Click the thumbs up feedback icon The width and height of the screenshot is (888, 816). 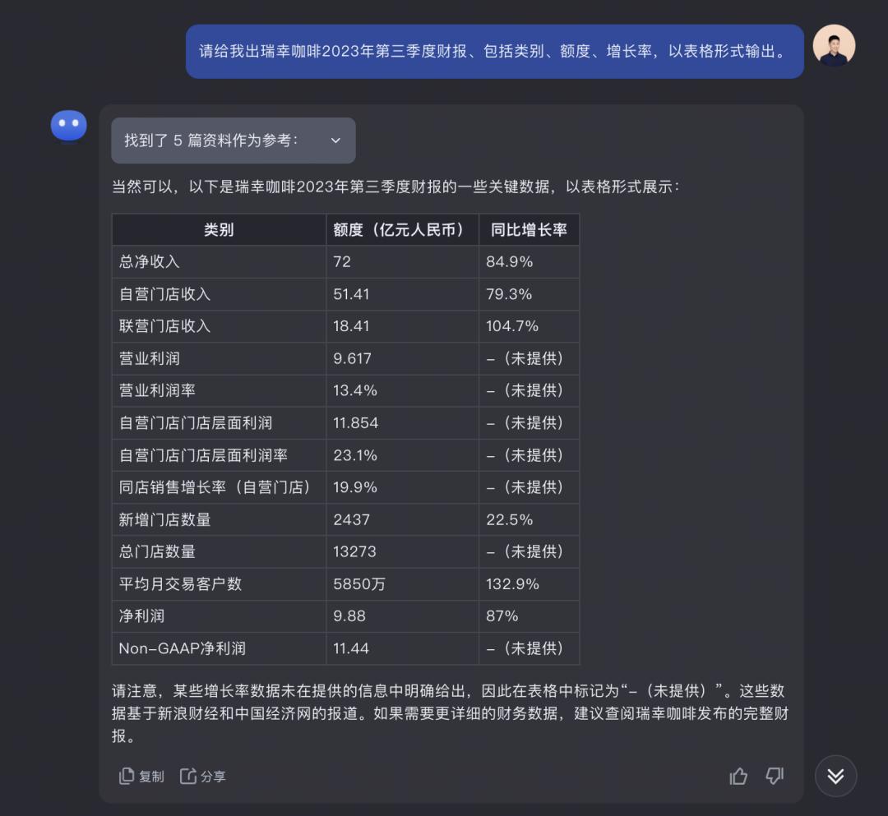pyautogui.click(x=738, y=776)
